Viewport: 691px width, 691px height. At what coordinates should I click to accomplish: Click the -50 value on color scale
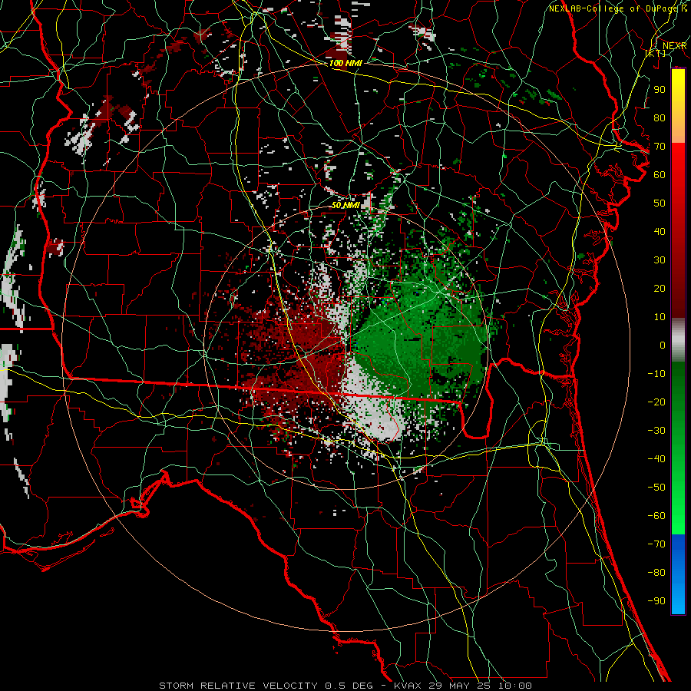[x=656, y=487]
